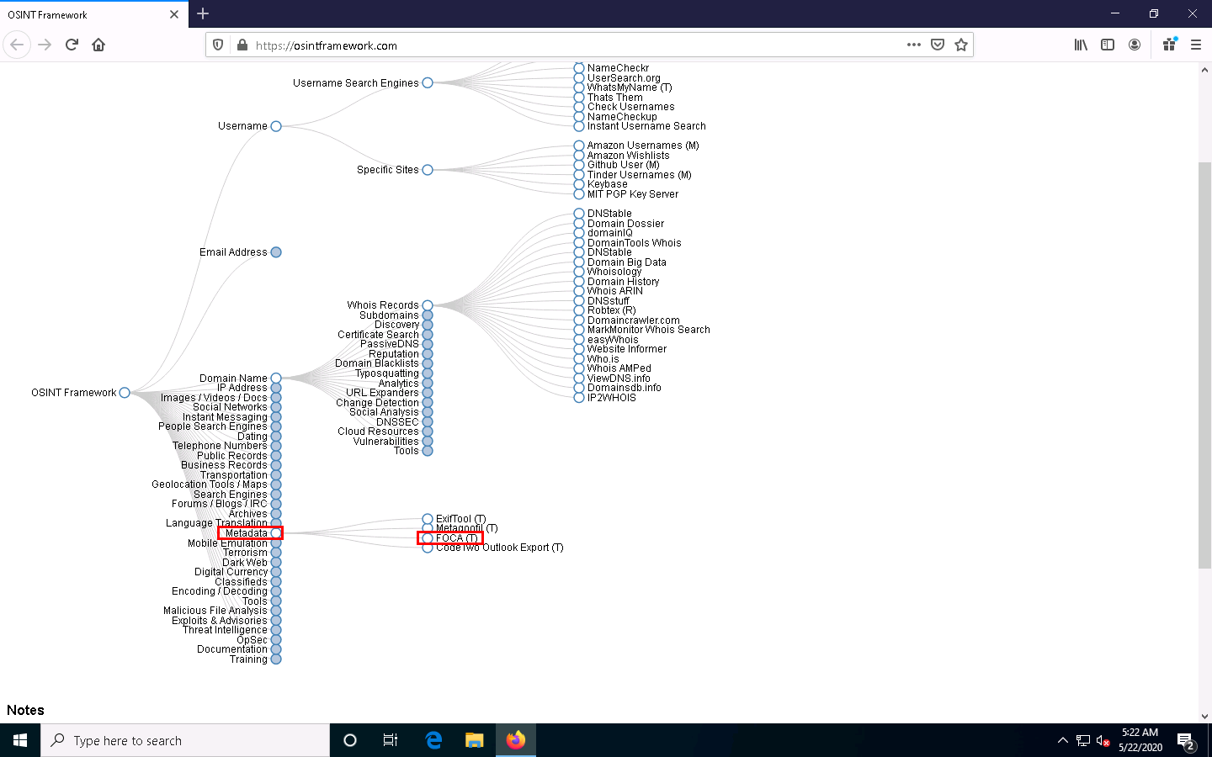Expand the Threat Intelligence node
Screen dimensions: 1212x757
click(x=276, y=630)
